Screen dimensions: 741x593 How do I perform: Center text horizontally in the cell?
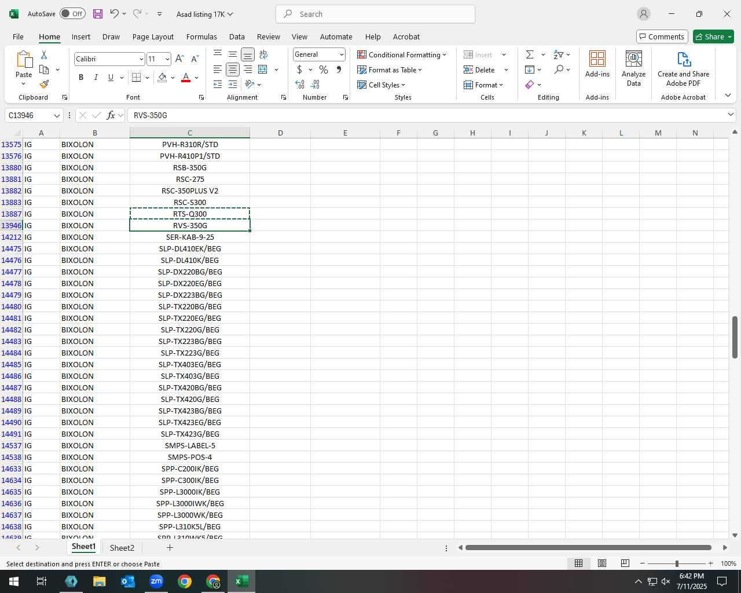coord(232,69)
